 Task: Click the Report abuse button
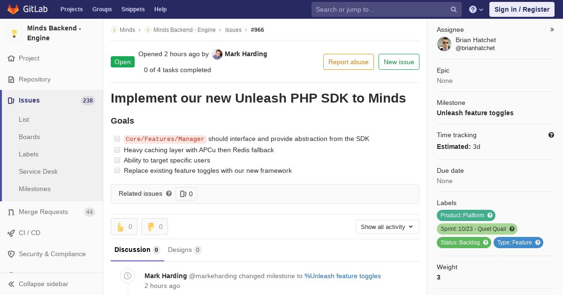point(348,62)
